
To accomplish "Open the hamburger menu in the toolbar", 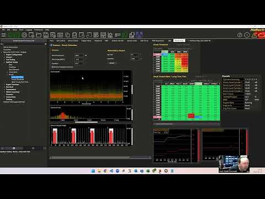I will (x=3, y=35).
